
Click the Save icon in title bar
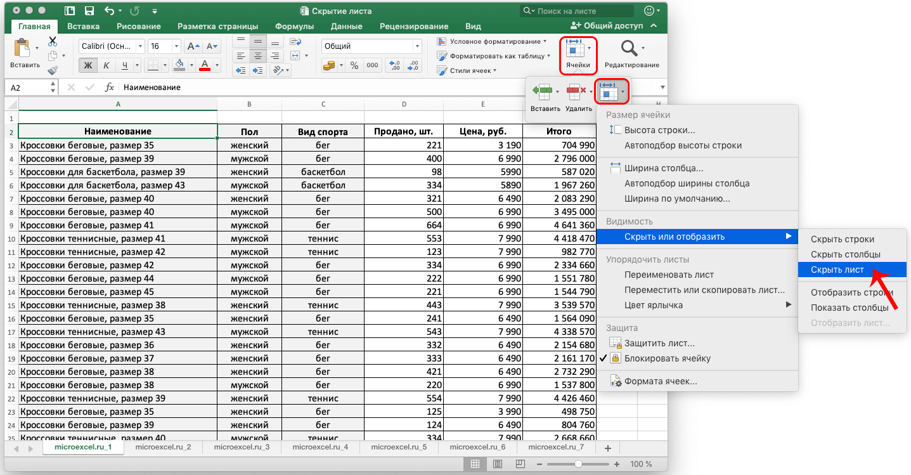pos(89,11)
